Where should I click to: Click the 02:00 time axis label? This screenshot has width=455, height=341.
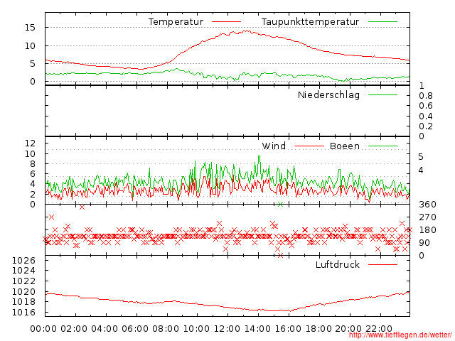point(74,329)
